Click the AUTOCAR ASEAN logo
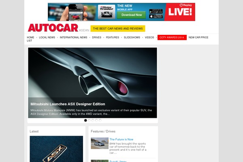 [x=58, y=28]
